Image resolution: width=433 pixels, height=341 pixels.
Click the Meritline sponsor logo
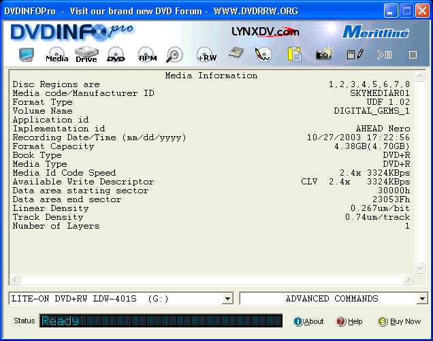tap(376, 32)
